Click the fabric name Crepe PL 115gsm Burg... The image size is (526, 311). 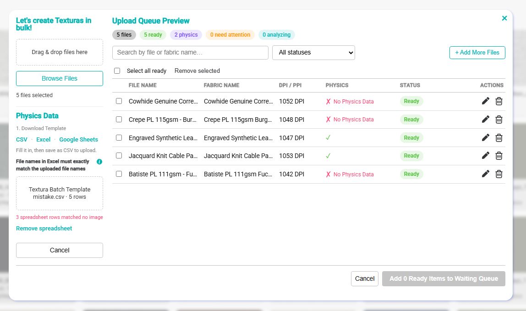[x=238, y=120]
